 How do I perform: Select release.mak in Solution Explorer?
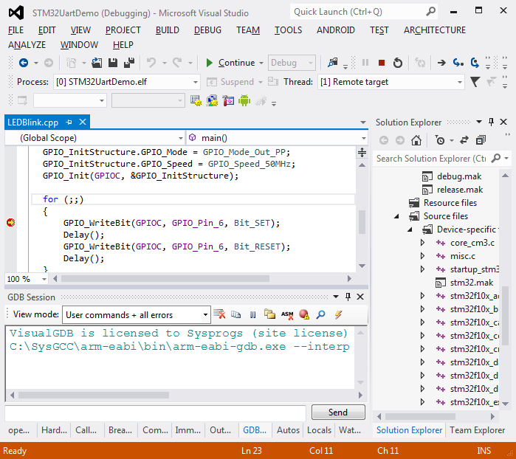click(460, 190)
